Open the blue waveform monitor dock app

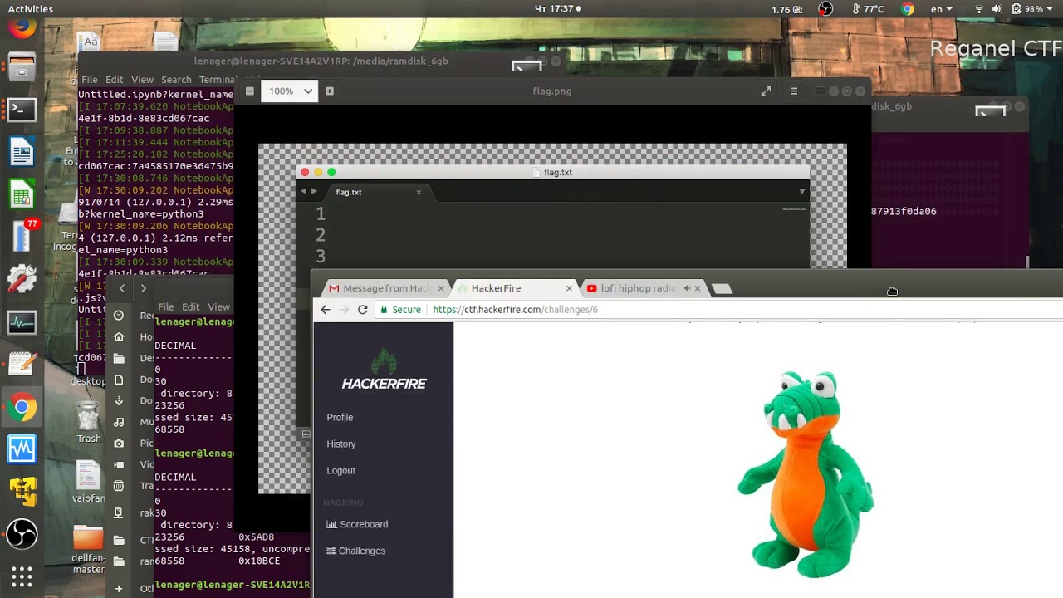coord(22,449)
